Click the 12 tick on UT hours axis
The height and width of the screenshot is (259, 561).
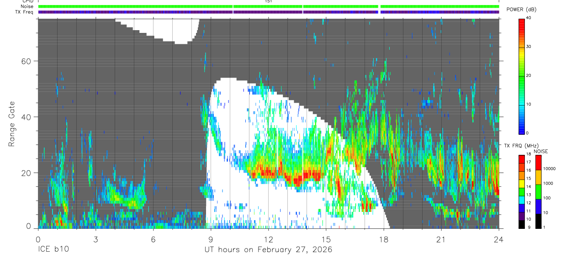(x=268, y=239)
